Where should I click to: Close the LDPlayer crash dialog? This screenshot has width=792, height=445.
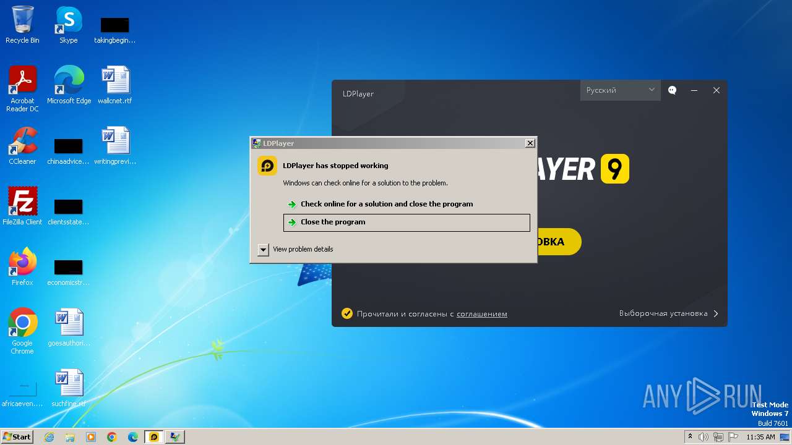pyautogui.click(x=530, y=143)
